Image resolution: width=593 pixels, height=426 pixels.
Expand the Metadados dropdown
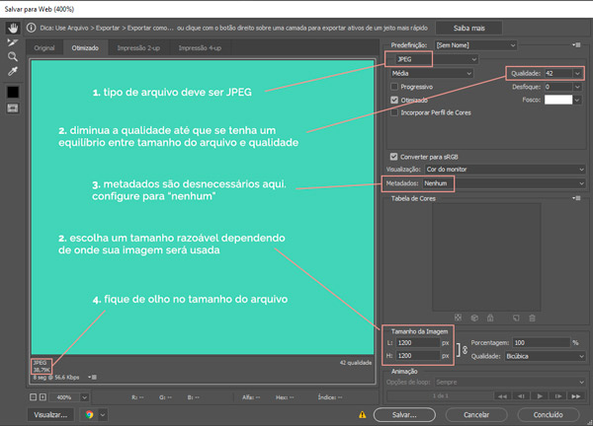click(499, 183)
